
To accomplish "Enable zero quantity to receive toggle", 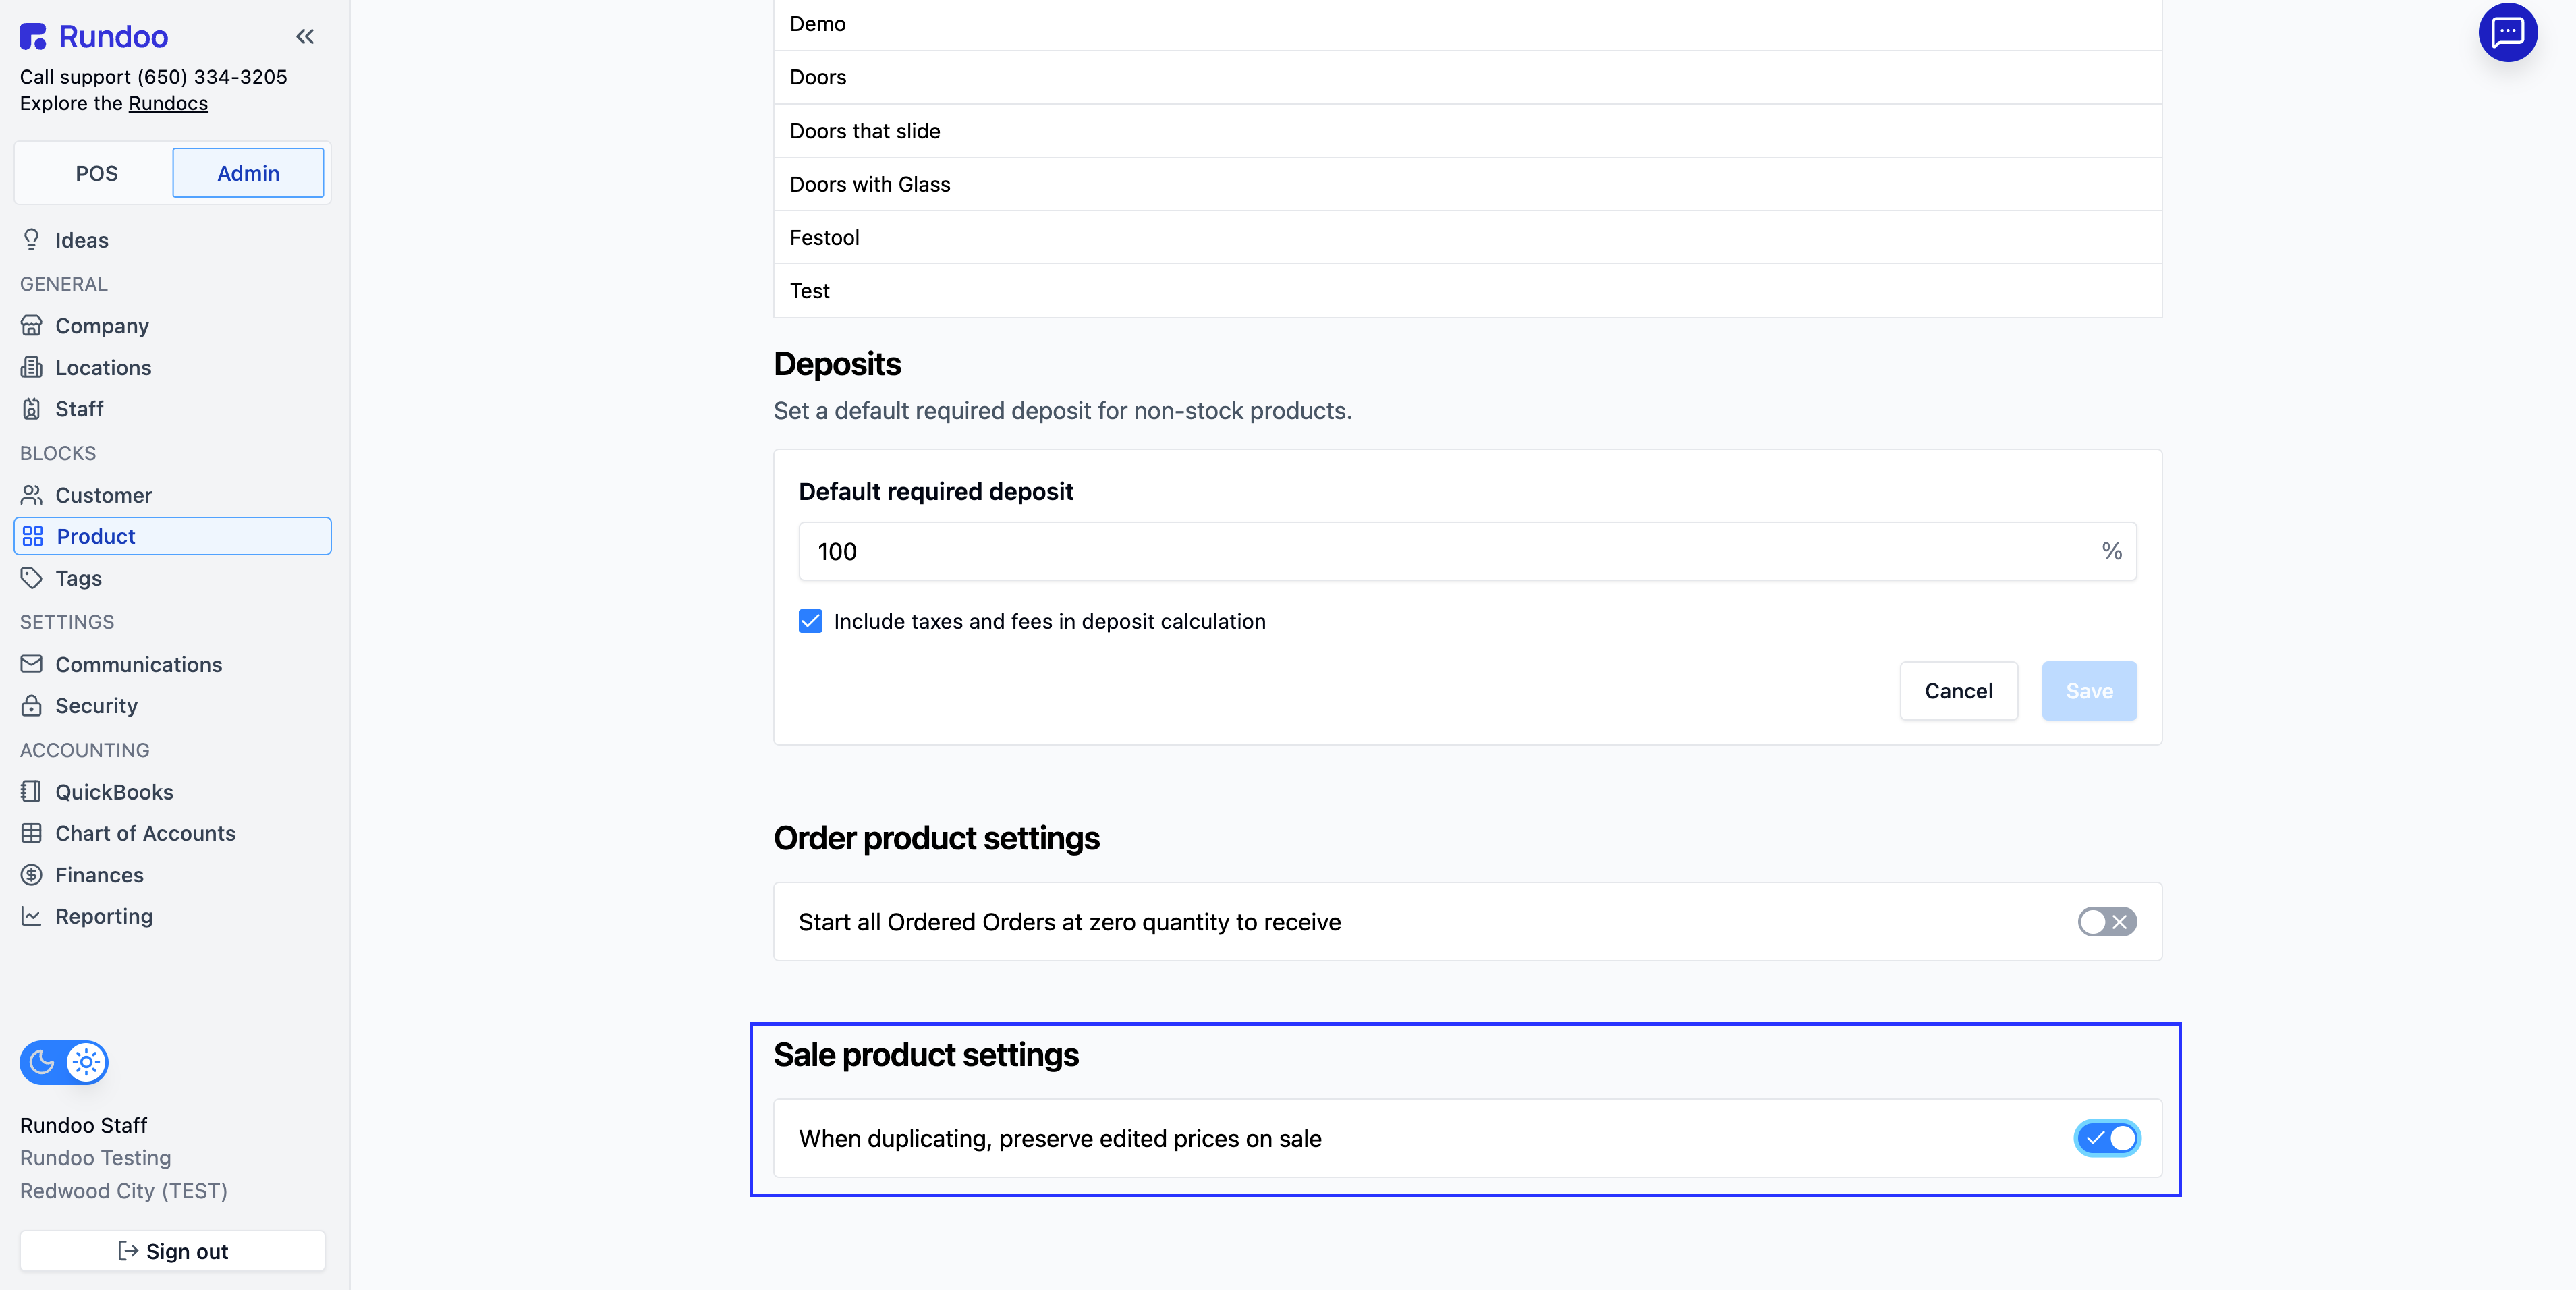I will point(2106,922).
